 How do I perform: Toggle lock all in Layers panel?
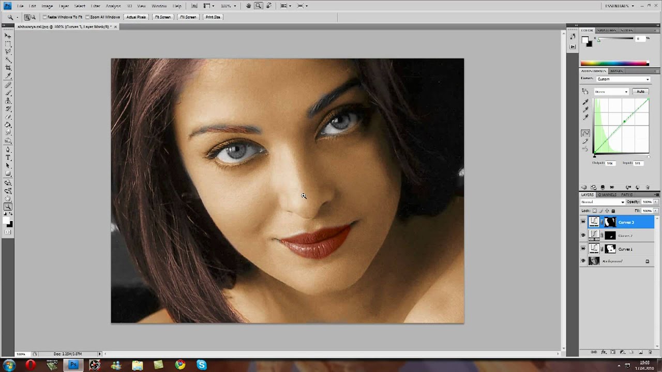pyautogui.click(x=613, y=211)
